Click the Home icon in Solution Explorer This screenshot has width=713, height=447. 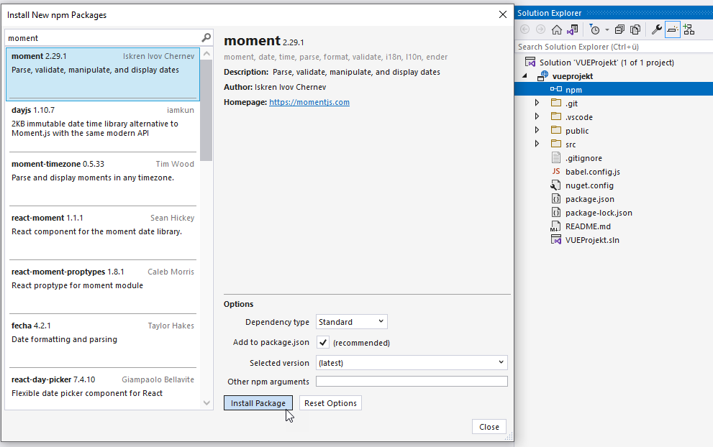pos(556,29)
